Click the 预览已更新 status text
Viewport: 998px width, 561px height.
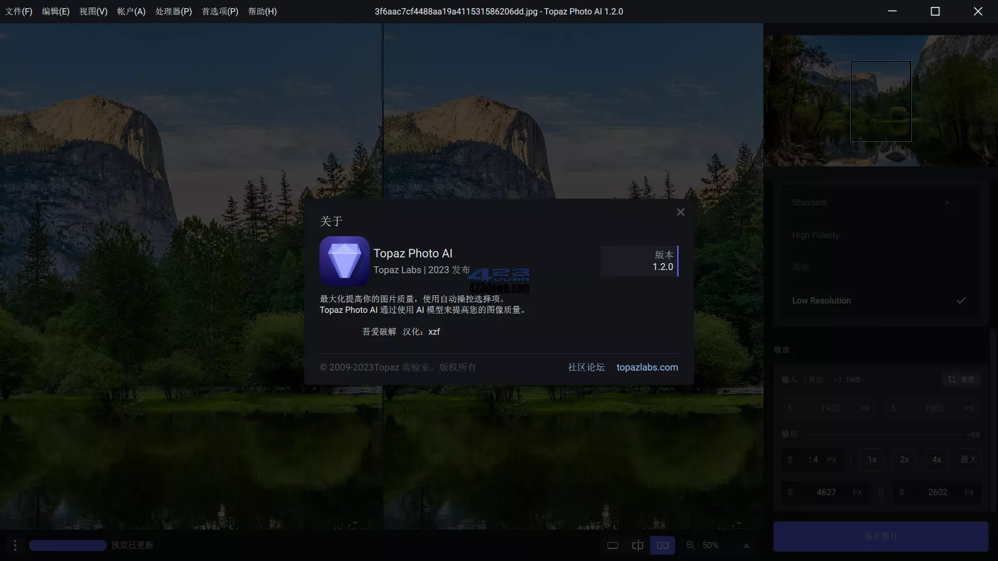[132, 545]
